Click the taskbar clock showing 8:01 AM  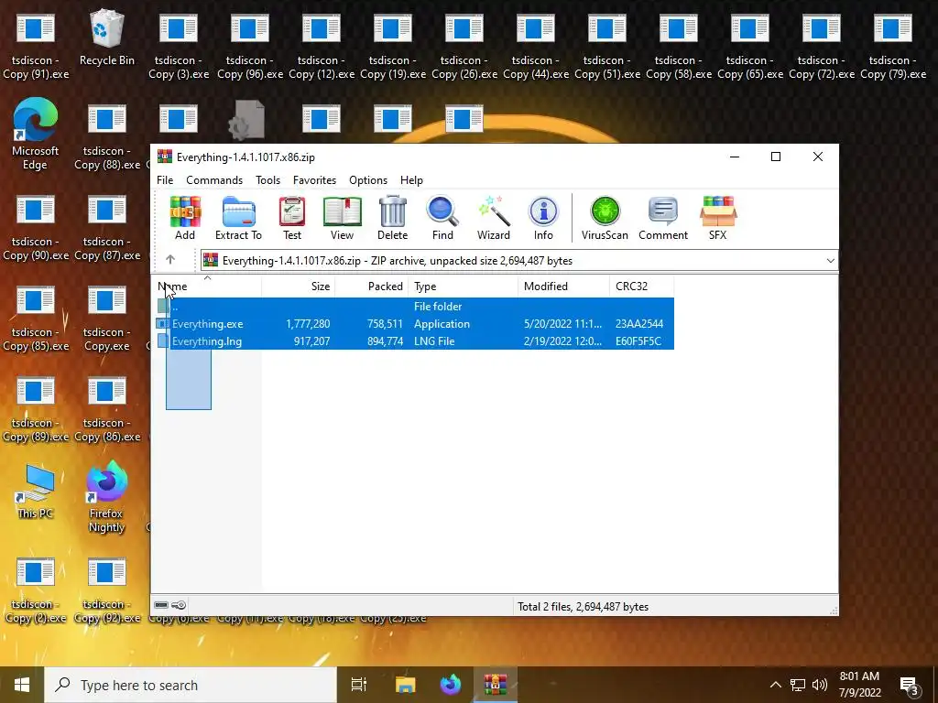click(859, 685)
